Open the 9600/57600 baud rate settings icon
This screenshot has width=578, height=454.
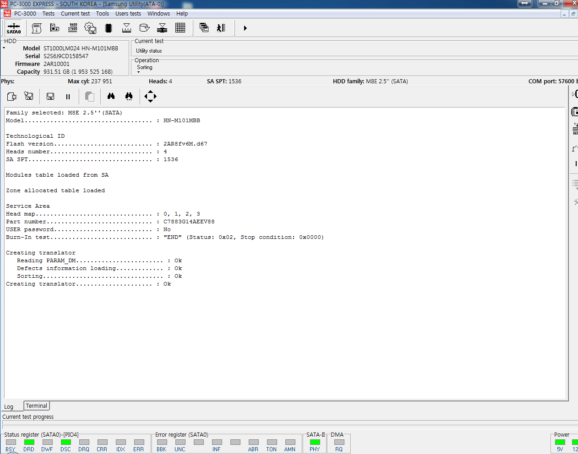[x=72, y=28]
